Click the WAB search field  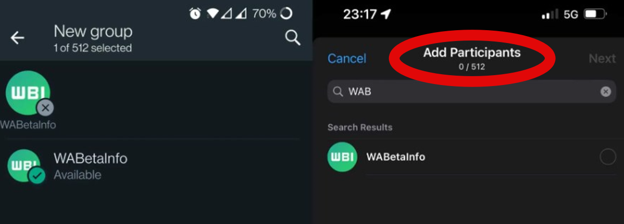472,91
